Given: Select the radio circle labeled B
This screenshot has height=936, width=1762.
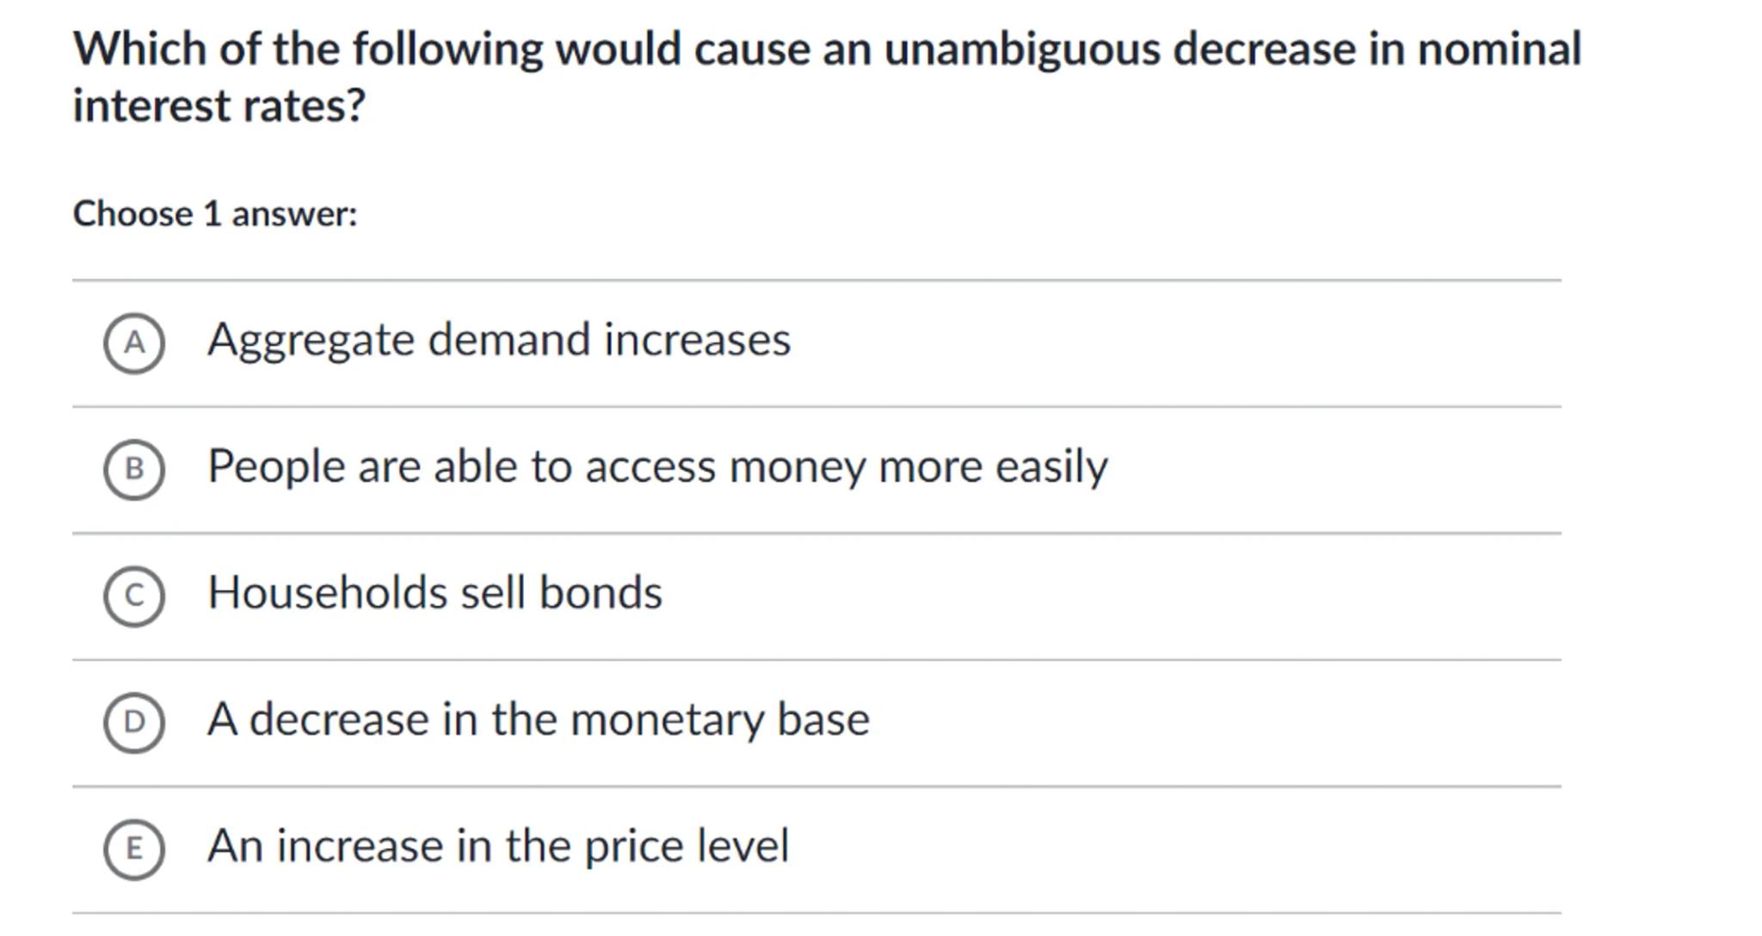Looking at the screenshot, I should [x=134, y=470].
